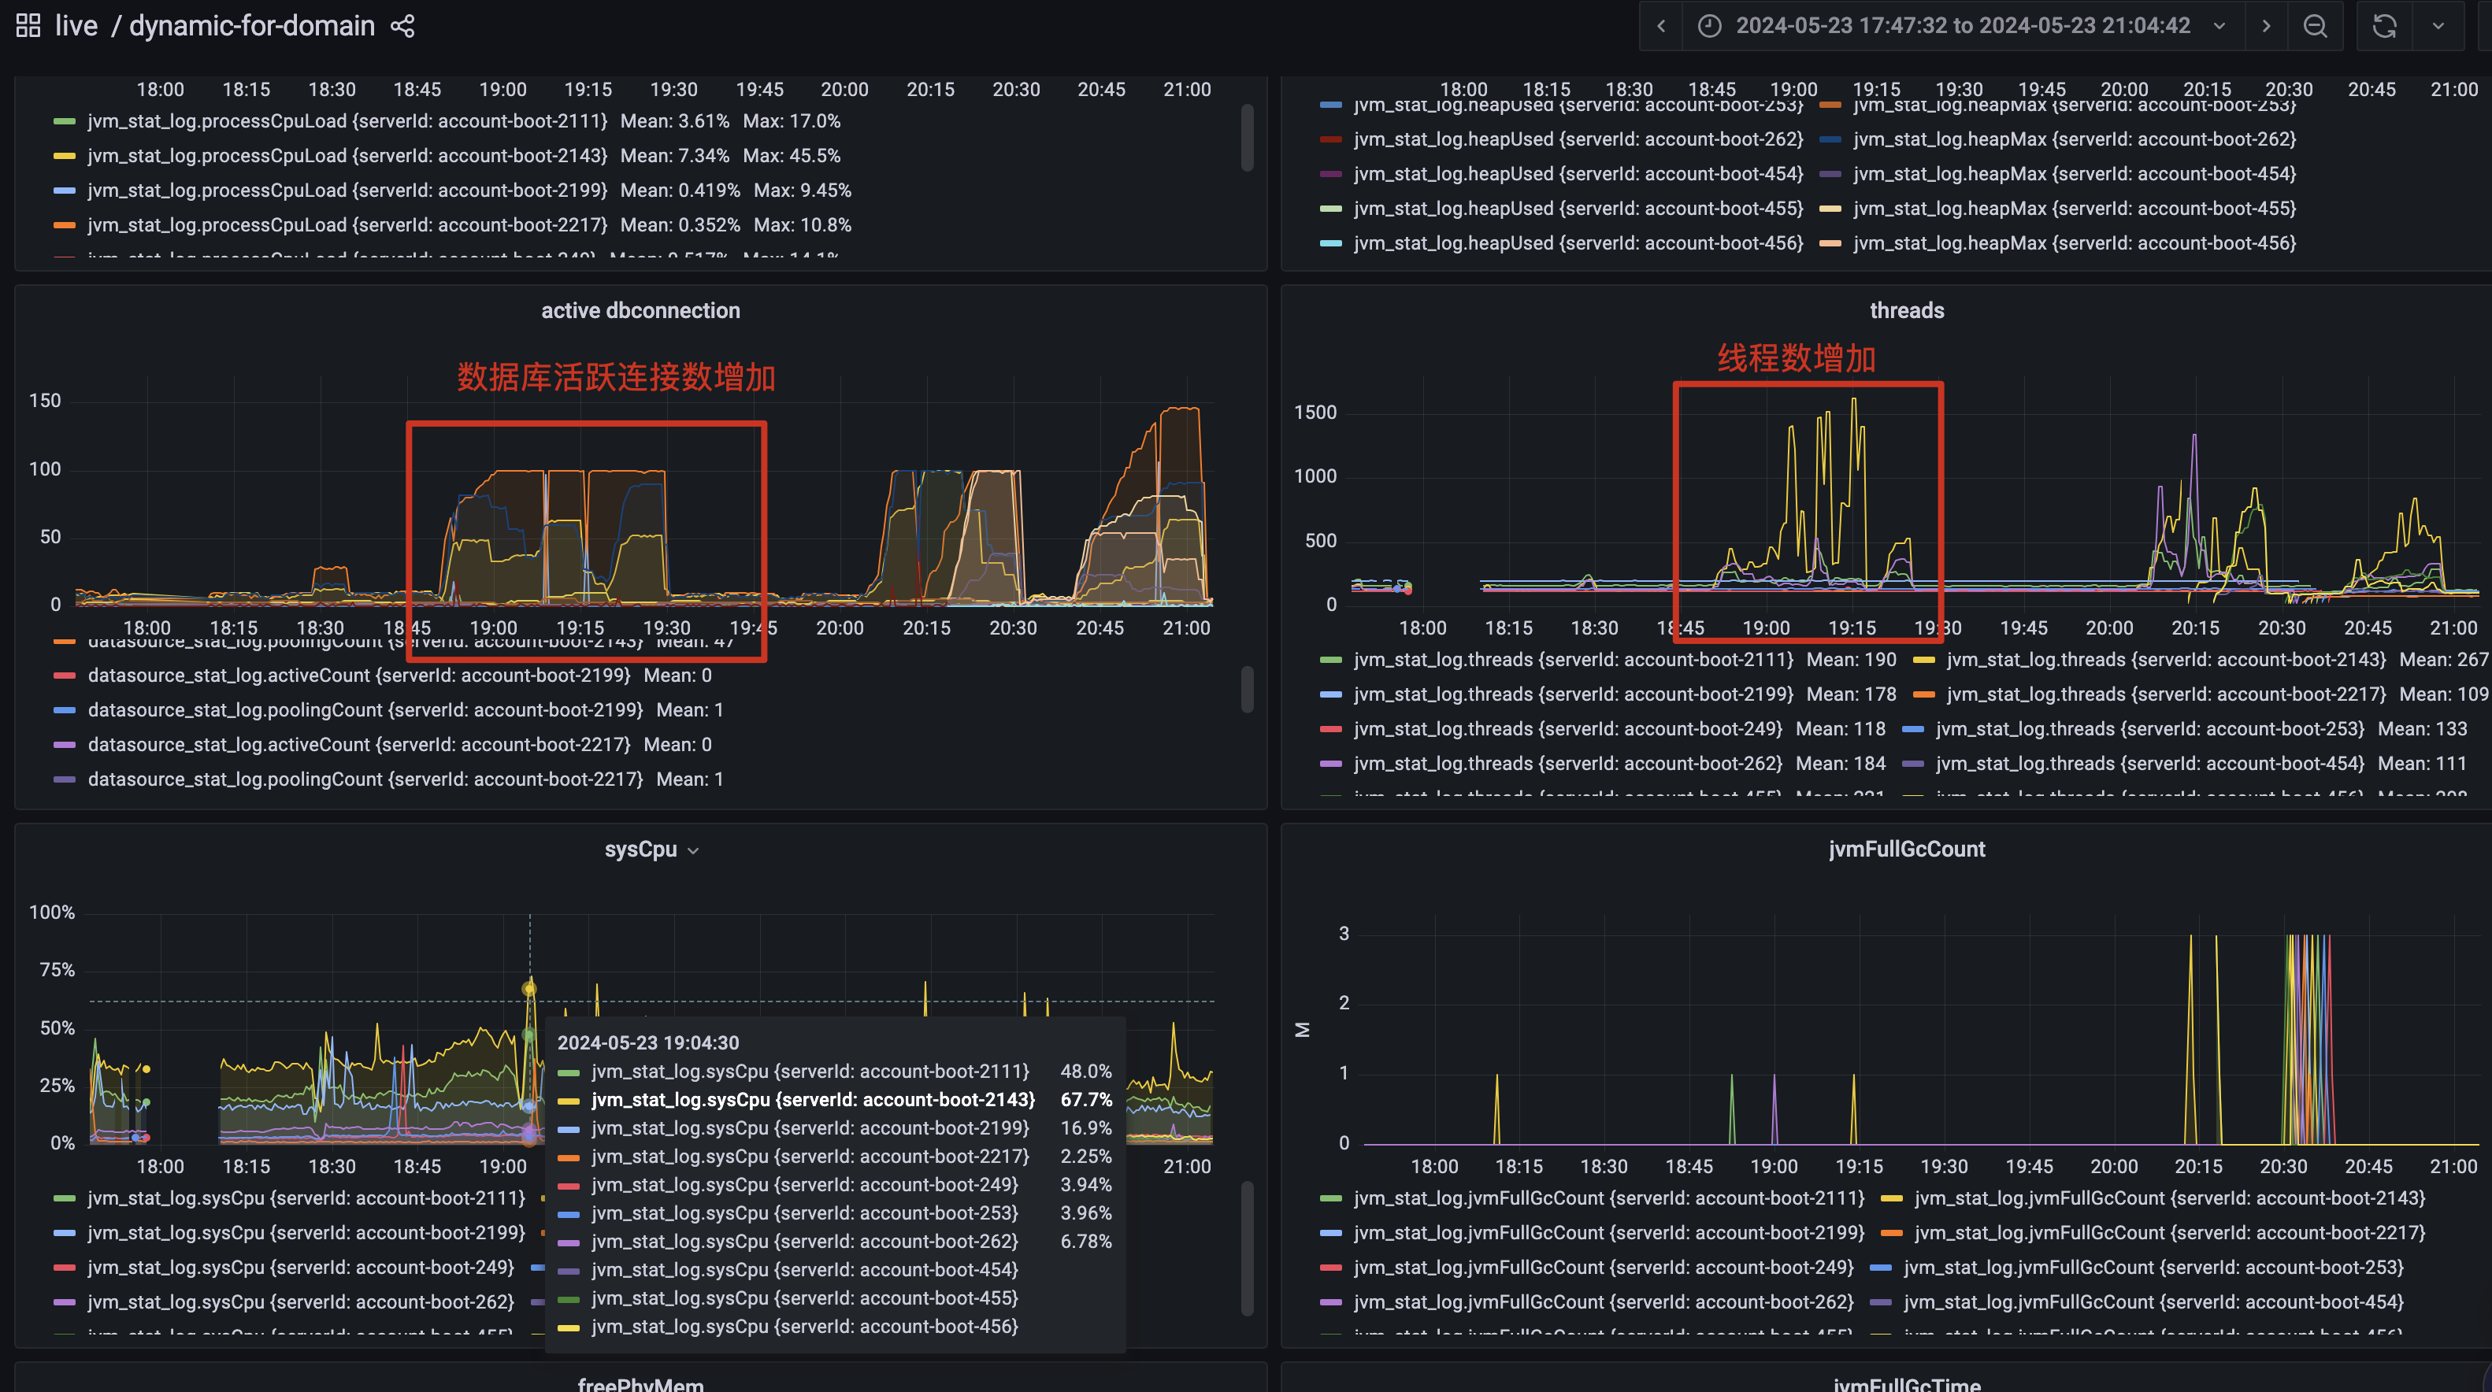The height and width of the screenshot is (1392, 2492).
Task: Click the threads panel title
Action: tap(1906, 310)
